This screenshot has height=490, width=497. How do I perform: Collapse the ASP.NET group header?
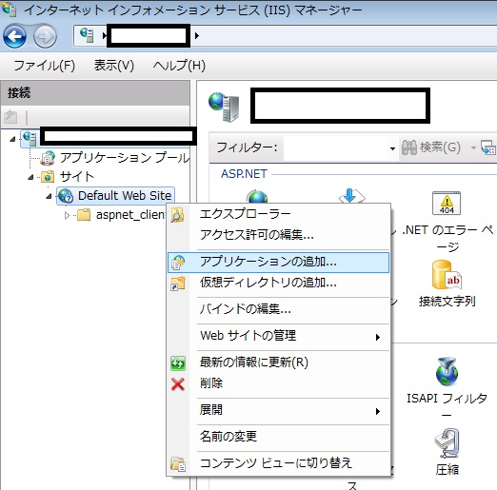[244, 174]
